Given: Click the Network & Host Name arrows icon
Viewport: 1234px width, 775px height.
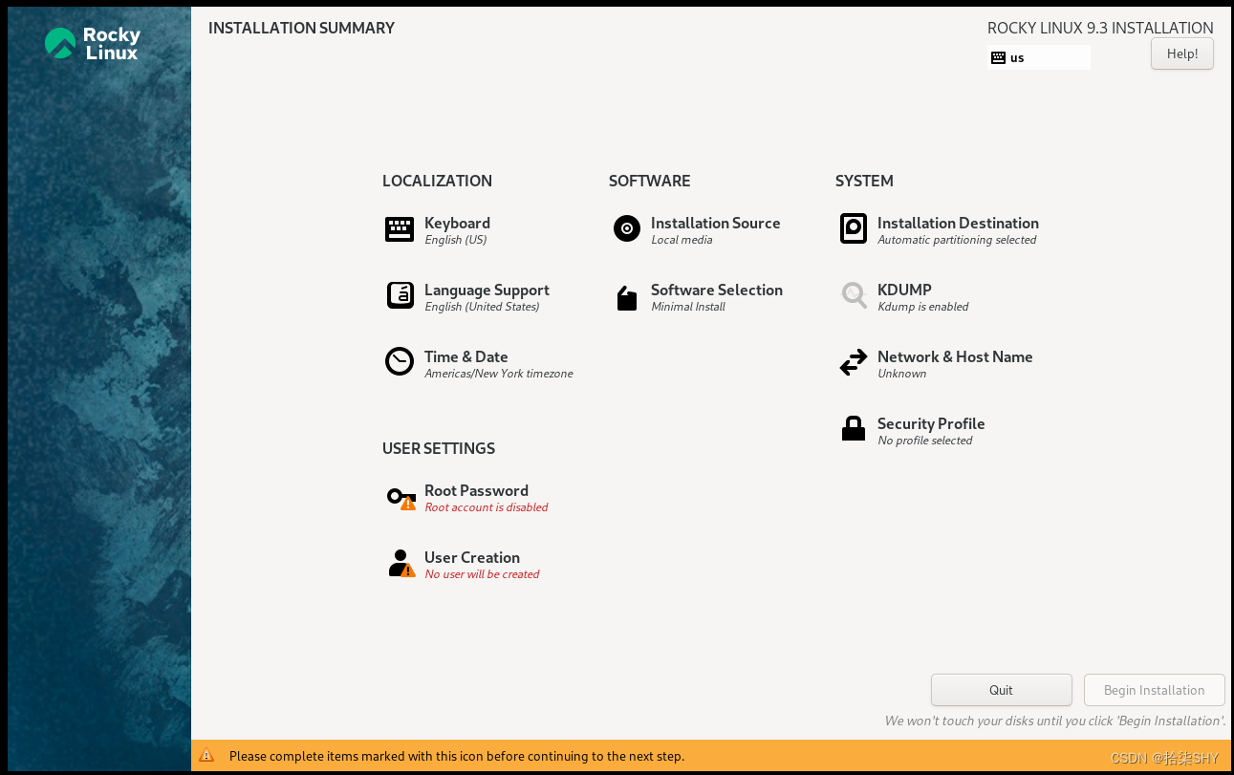Looking at the screenshot, I should click(x=854, y=362).
